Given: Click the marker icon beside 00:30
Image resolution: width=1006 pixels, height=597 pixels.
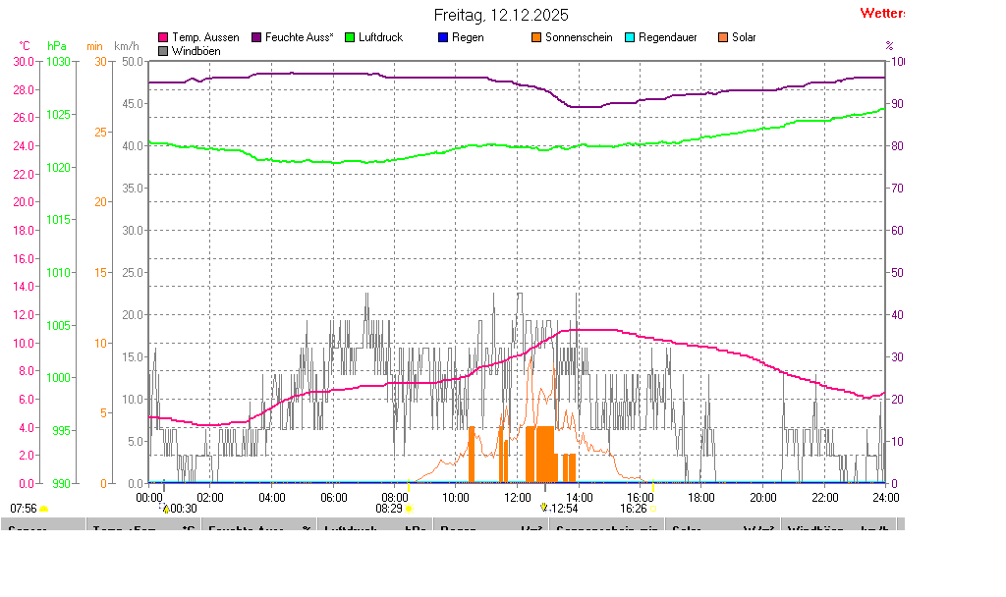Looking at the screenshot, I should tap(165, 509).
